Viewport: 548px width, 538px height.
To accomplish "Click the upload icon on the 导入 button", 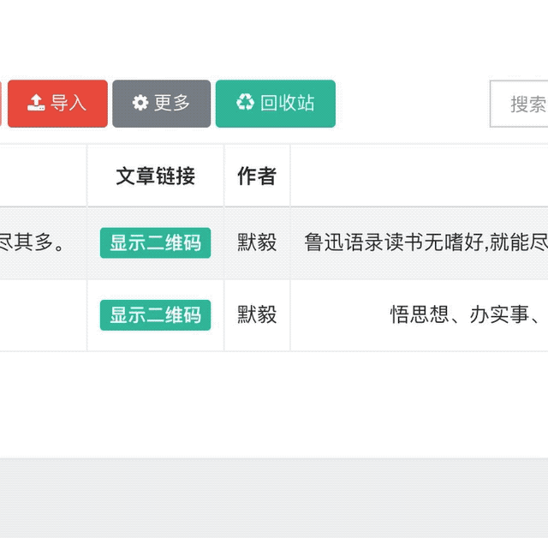I will pyautogui.click(x=36, y=103).
